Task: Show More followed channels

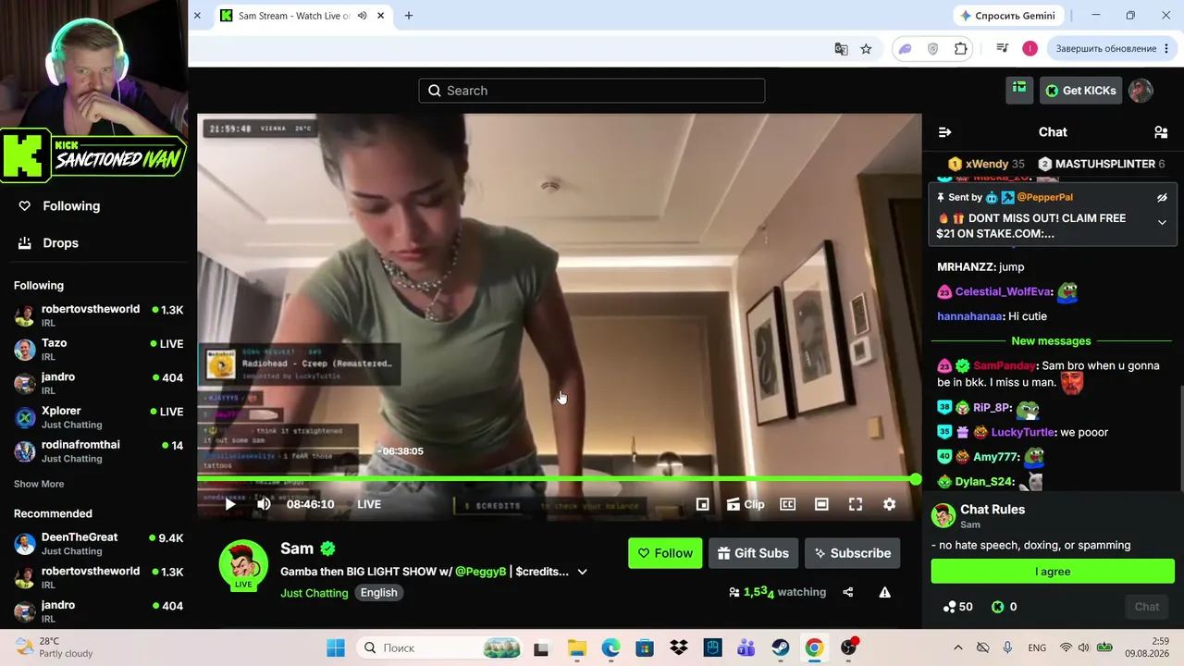Action: coord(39,484)
